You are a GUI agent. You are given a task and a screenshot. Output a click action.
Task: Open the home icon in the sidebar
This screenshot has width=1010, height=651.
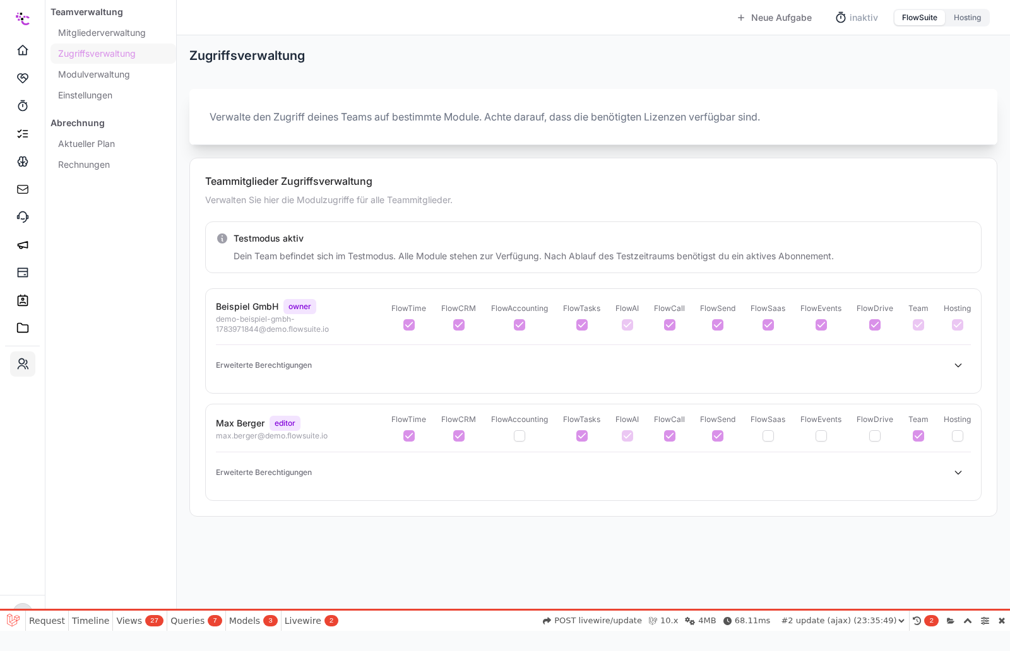coord(23,50)
